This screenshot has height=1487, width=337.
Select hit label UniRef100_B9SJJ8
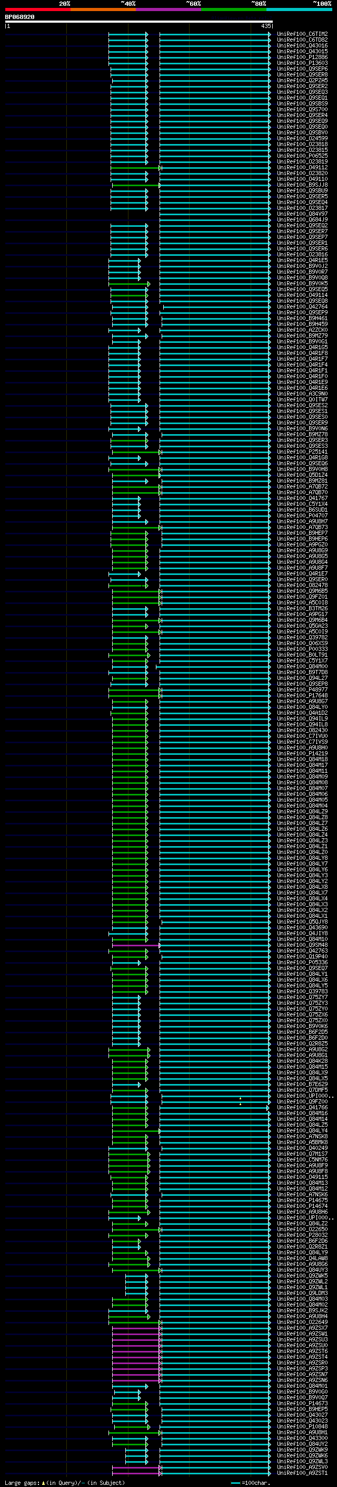coord(302,185)
